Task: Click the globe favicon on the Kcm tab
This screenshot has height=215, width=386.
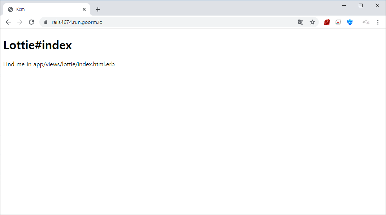Action: click(10, 9)
